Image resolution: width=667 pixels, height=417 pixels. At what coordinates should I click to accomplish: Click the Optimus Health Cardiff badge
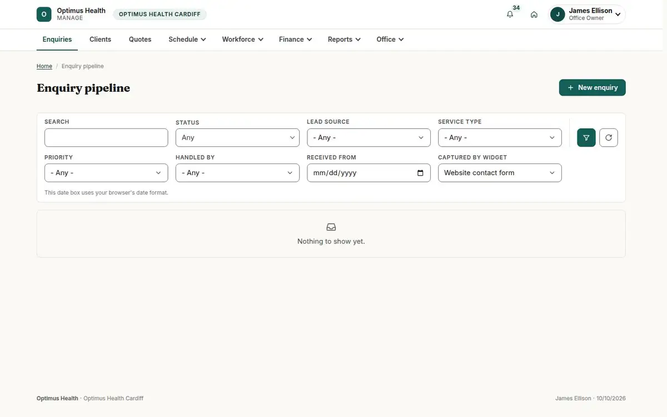tap(160, 14)
